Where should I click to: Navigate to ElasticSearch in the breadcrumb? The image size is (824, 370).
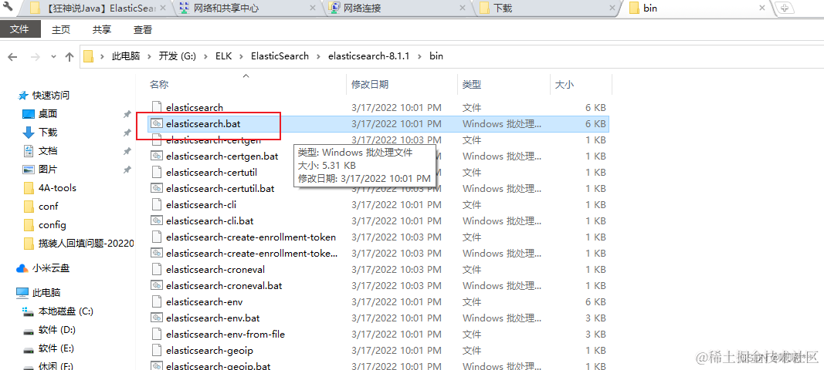tap(280, 56)
